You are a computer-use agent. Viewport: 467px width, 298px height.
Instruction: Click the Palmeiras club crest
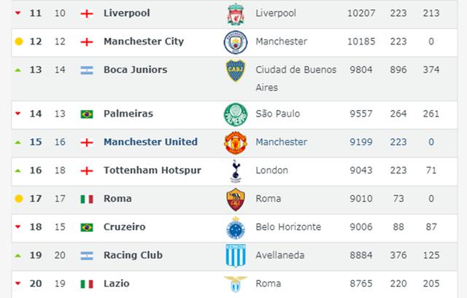click(235, 114)
